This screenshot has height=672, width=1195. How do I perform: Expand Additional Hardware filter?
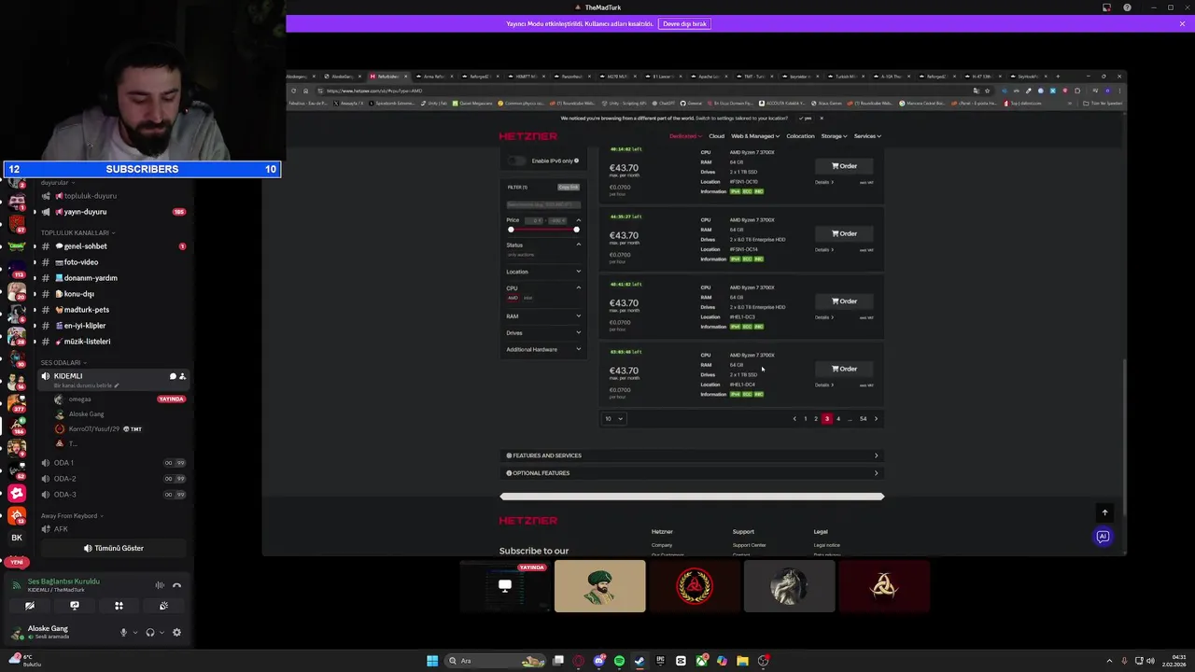pyautogui.click(x=543, y=349)
